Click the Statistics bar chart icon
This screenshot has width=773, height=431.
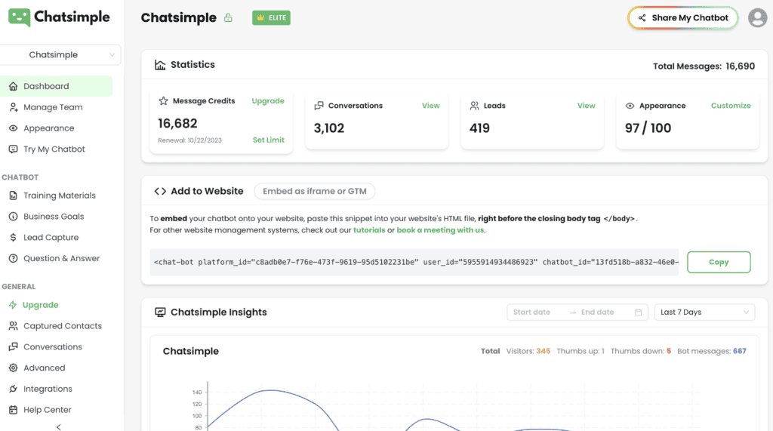160,65
